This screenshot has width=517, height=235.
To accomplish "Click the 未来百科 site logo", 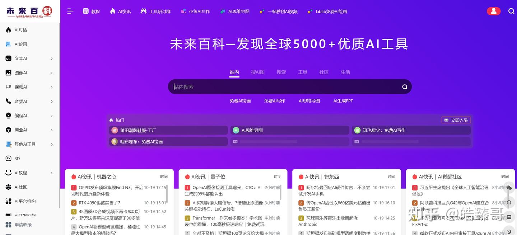I will pos(29,11).
